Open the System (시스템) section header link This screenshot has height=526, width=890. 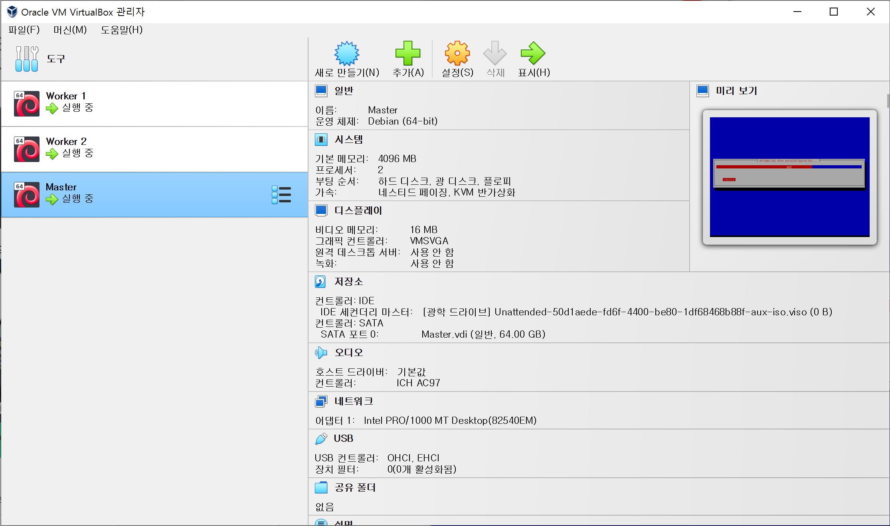(x=349, y=140)
